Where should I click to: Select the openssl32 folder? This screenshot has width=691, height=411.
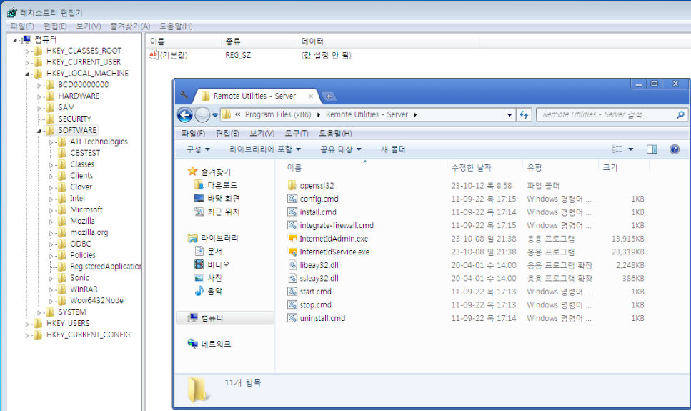317,186
